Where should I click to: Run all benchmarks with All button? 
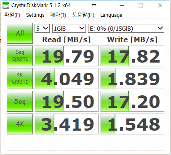click(20, 33)
